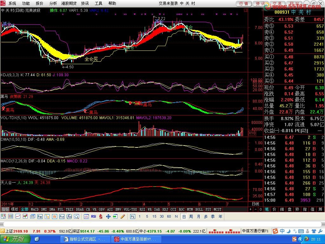325x244 pixels.
Task: Switch to KDJ indicator tab
Action: [x=165, y=210]
